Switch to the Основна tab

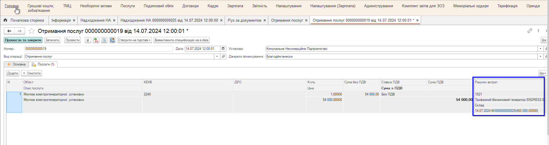point(16,64)
